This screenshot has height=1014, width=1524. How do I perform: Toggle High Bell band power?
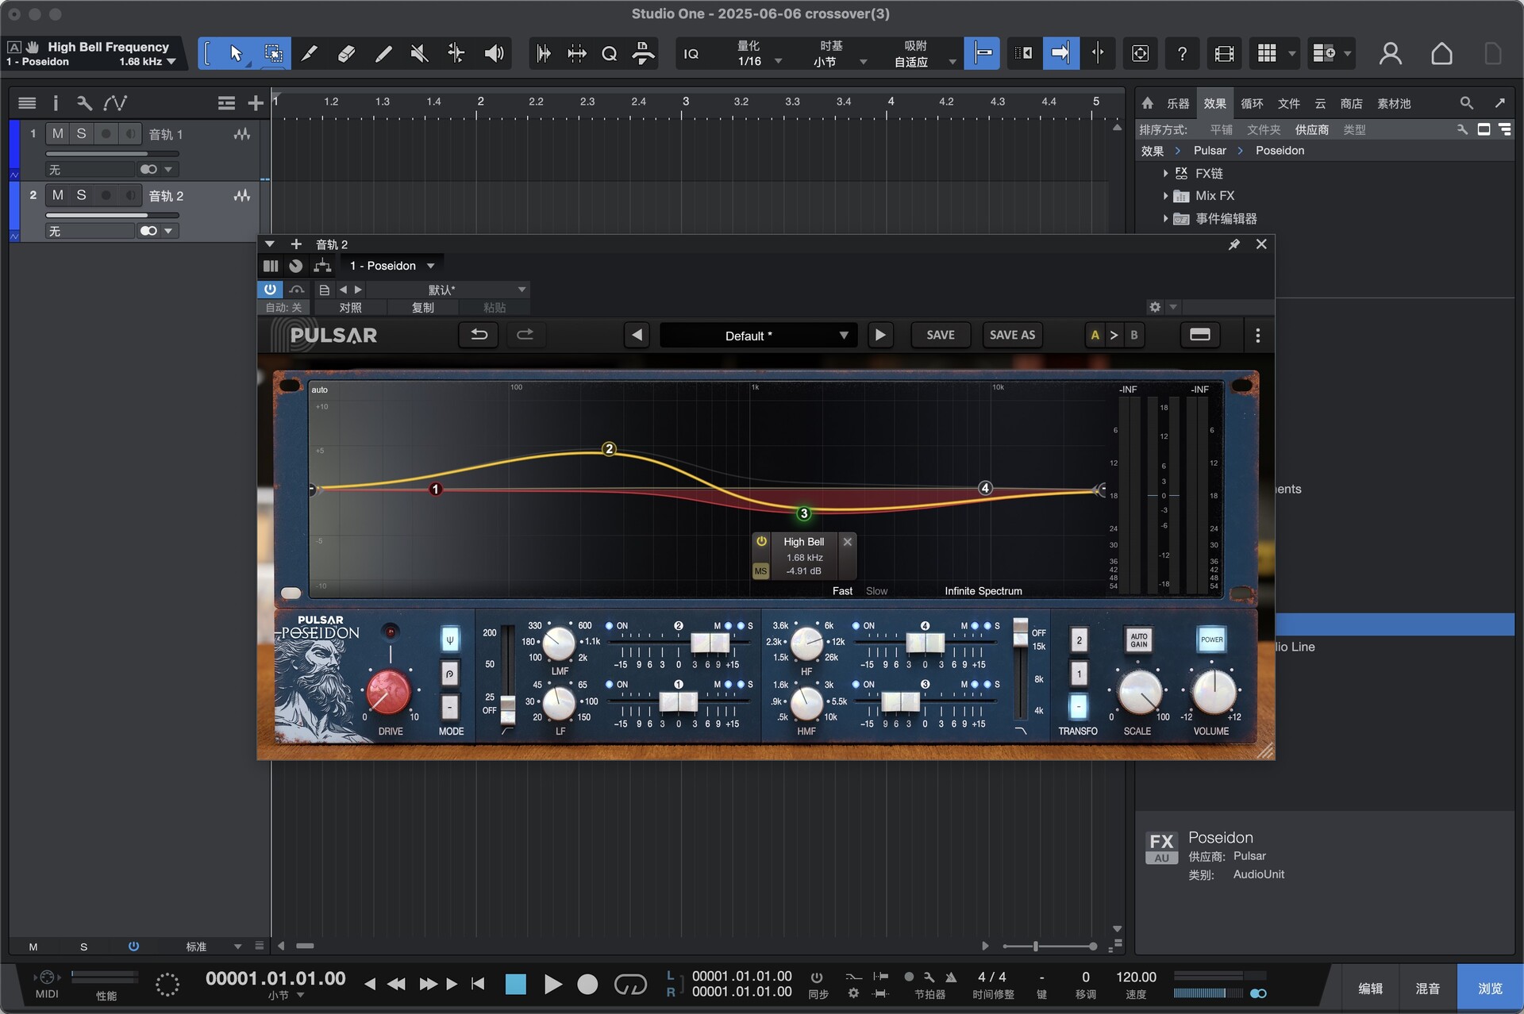click(761, 541)
